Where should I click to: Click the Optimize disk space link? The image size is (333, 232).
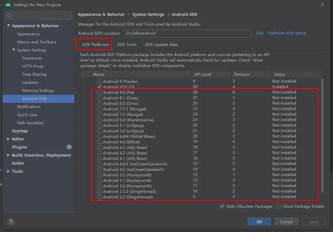click(287, 33)
